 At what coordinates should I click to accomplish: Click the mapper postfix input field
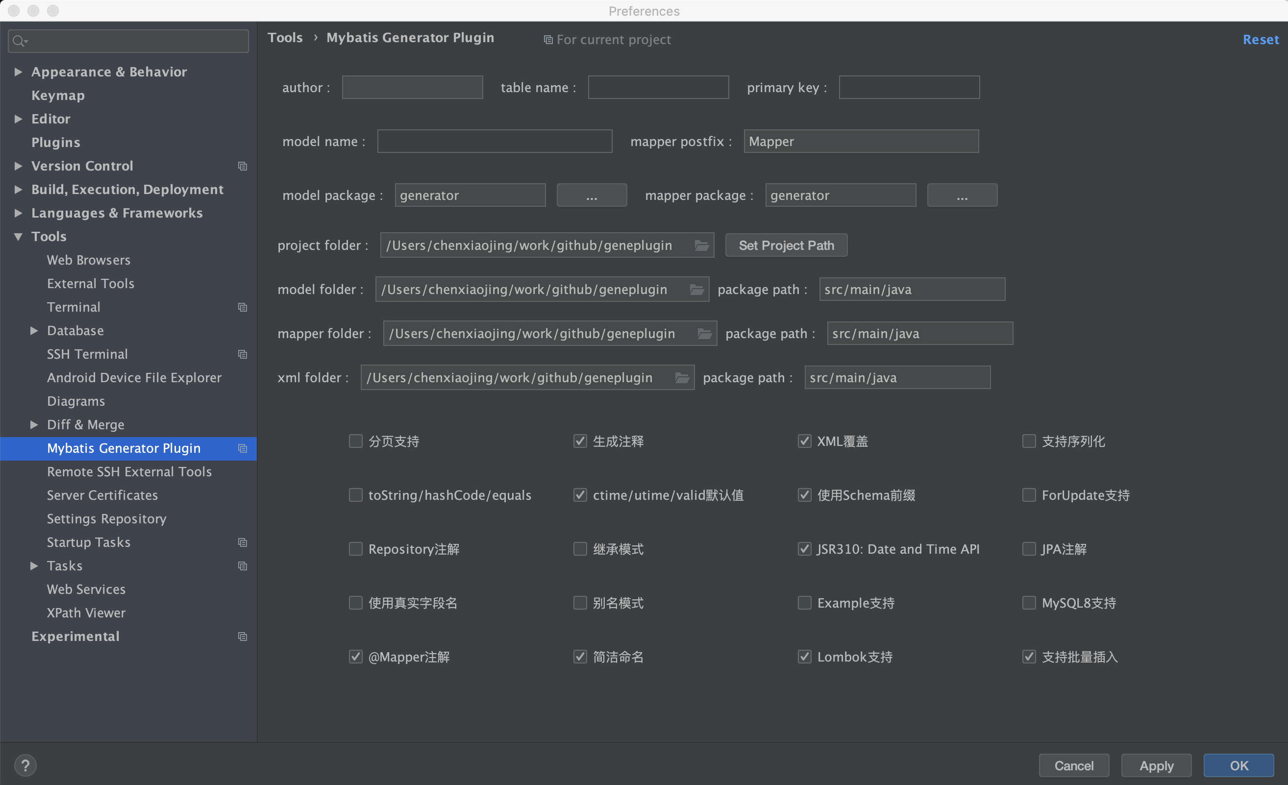(x=861, y=141)
